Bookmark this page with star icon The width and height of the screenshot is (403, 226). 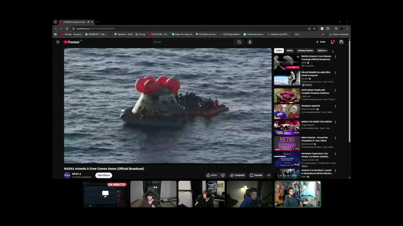(314, 29)
